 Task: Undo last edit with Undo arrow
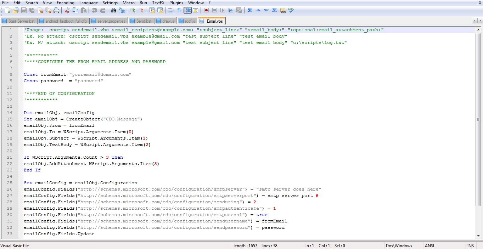[94, 11]
